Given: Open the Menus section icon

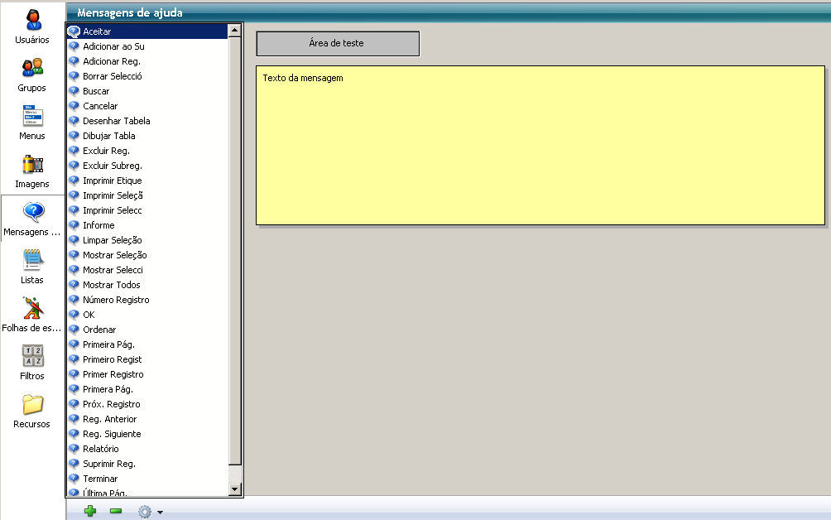Looking at the screenshot, I should [x=32, y=116].
